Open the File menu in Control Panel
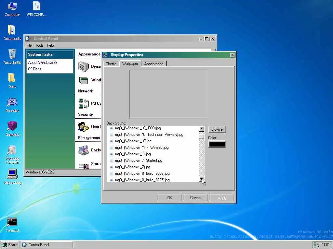Screen dimensions: 333x249 point(29,45)
